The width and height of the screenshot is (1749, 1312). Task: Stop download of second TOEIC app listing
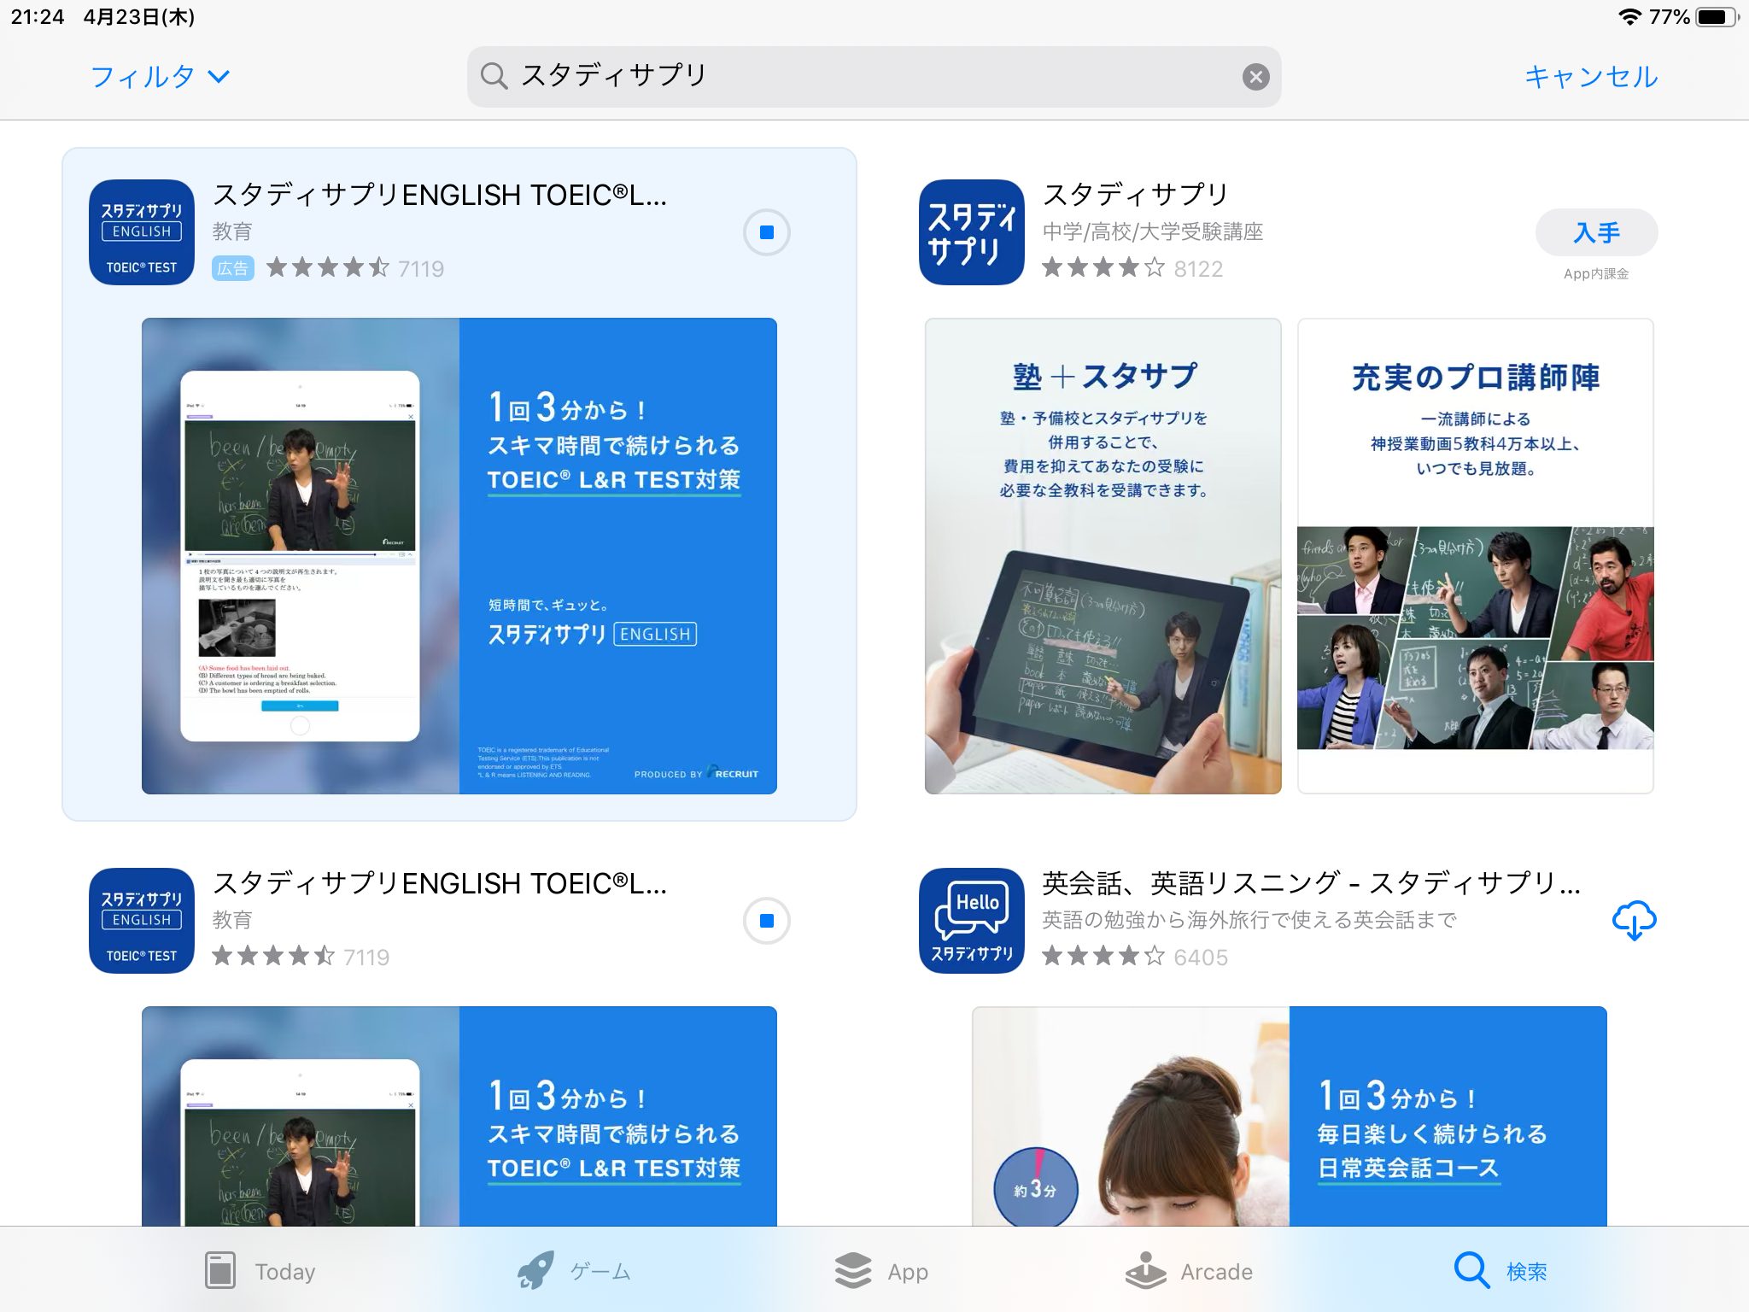pyautogui.click(x=766, y=921)
